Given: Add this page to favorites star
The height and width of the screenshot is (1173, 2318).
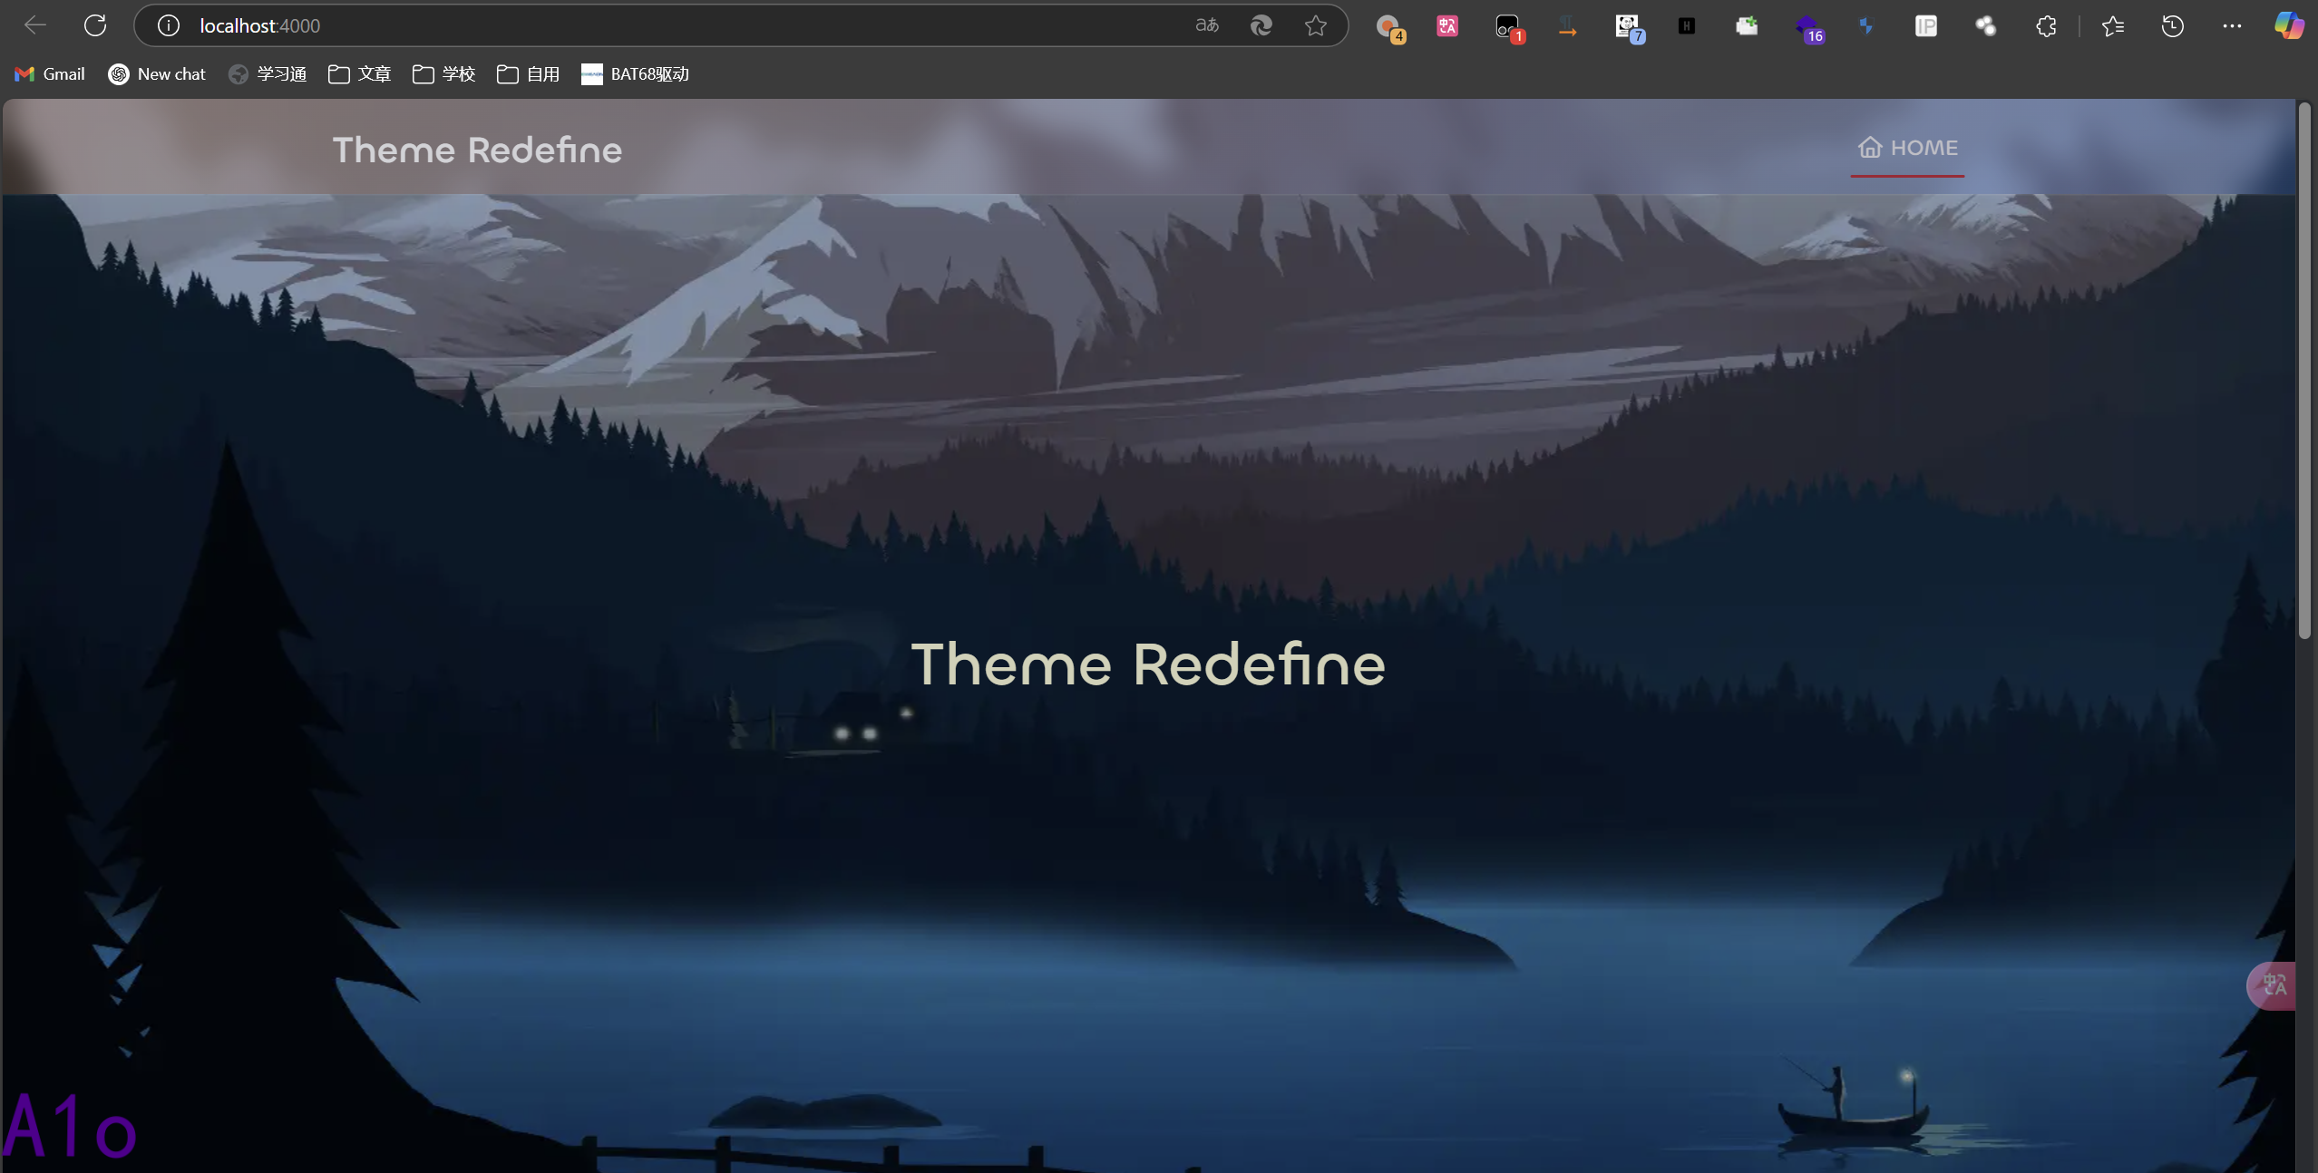Looking at the screenshot, I should click(1315, 25).
